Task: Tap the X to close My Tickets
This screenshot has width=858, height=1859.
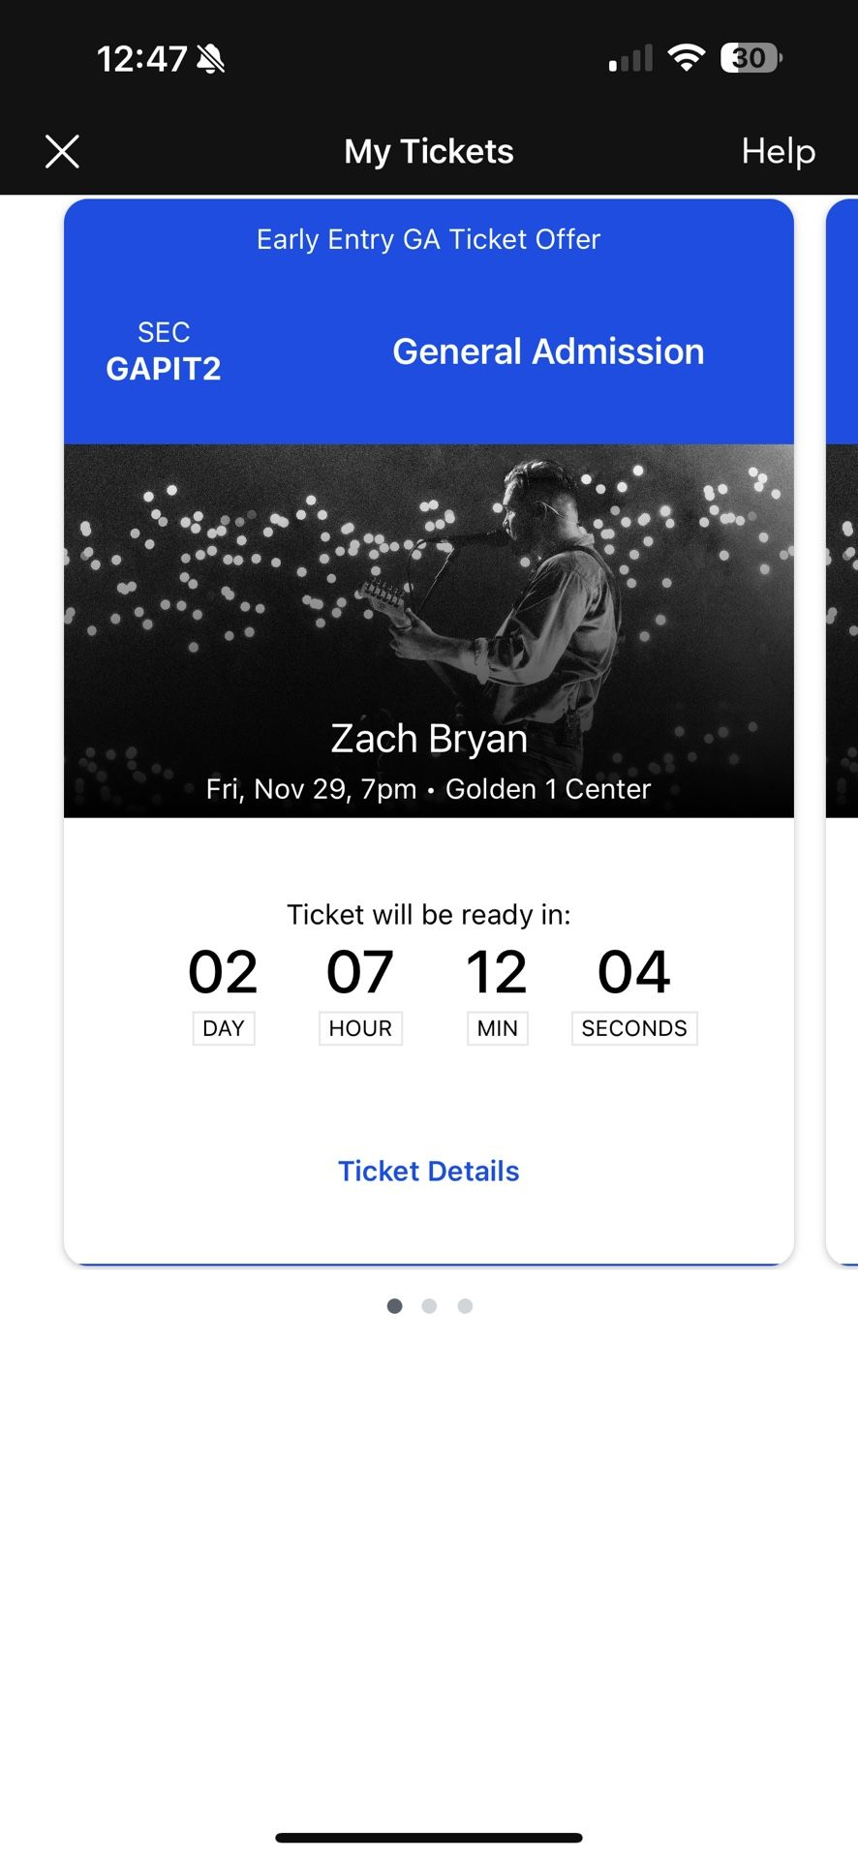Action: coord(62,151)
